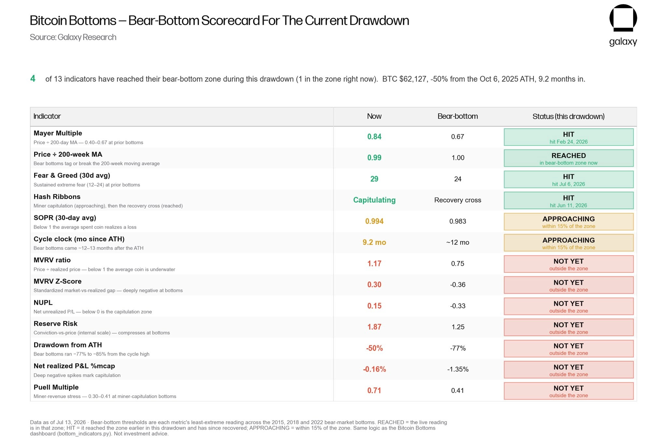This screenshot has height=446, width=667.
Task: Click the Mayer Multiple HIT status badge
Action: click(x=568, y=137)
